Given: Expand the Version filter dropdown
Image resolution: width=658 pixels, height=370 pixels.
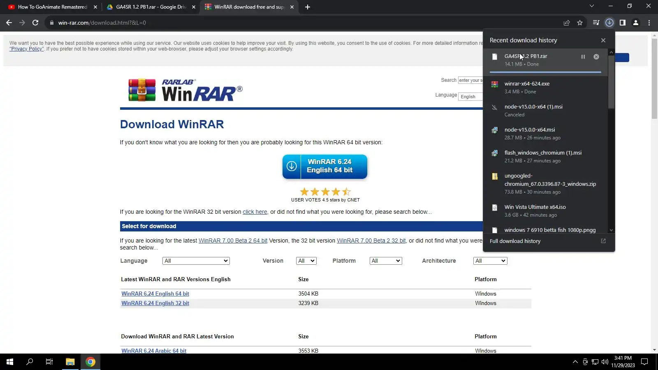Looking at the screenshot, I should point(306,261).
